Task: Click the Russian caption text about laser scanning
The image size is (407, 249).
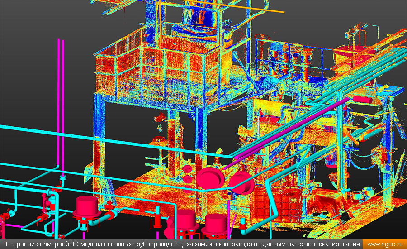Action: click(181, 244)
